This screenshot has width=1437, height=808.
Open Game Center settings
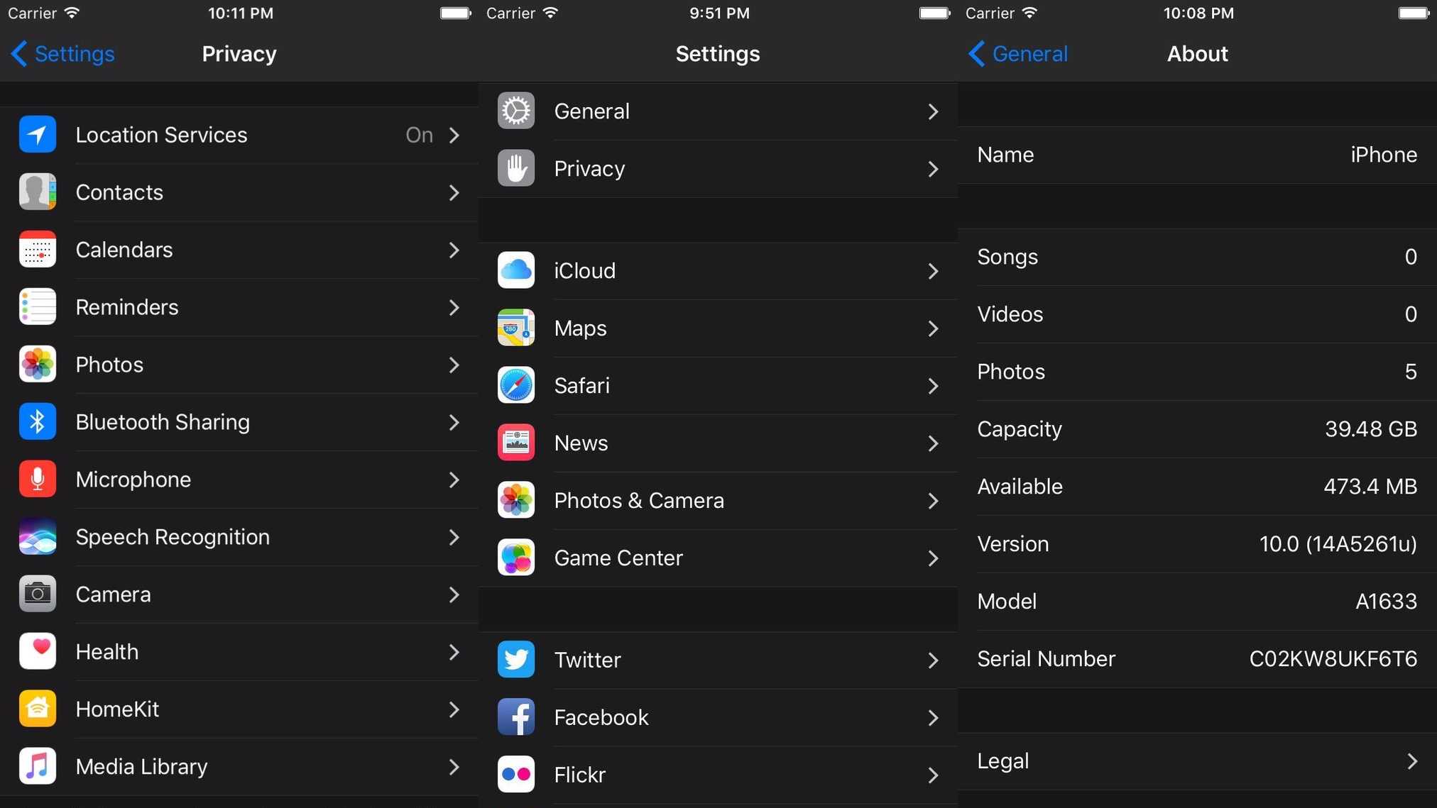pos(718,558)
